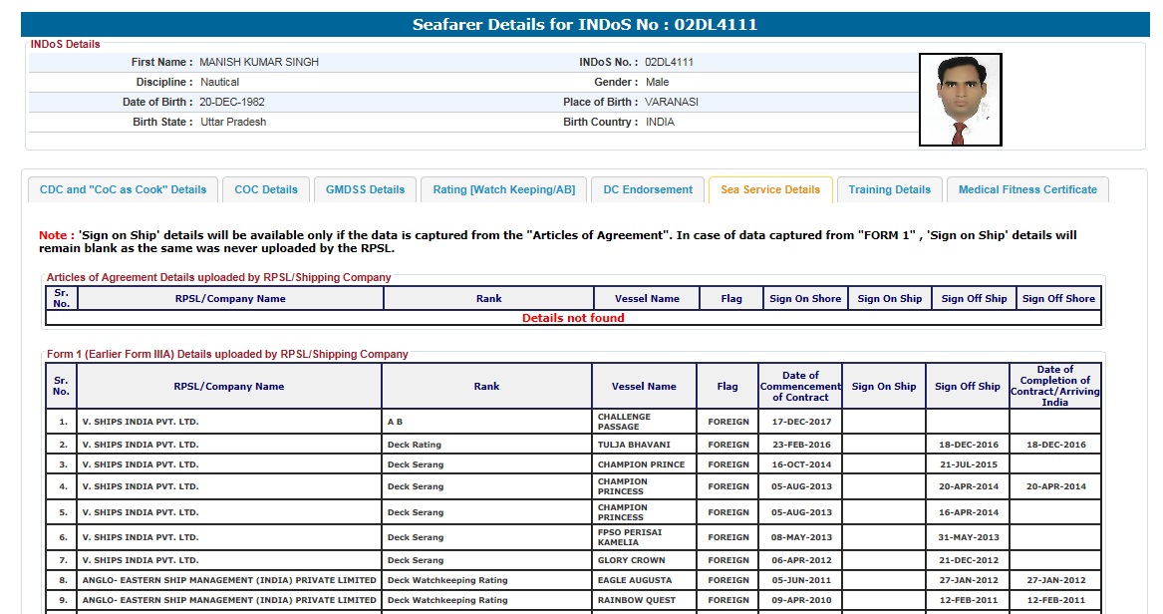This screenshot has height=614, width=1163.
Task: View the DC Endorsement tab
Action: 648,189
